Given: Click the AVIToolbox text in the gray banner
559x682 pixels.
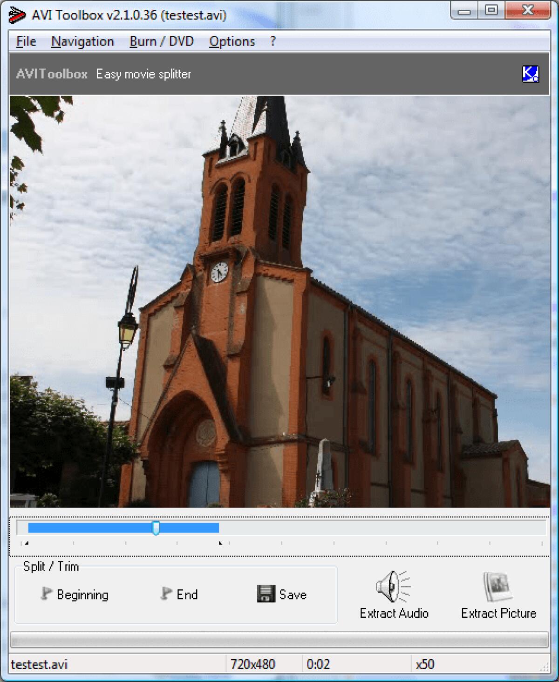Looking at the screenshot, I should coord(51,74).
